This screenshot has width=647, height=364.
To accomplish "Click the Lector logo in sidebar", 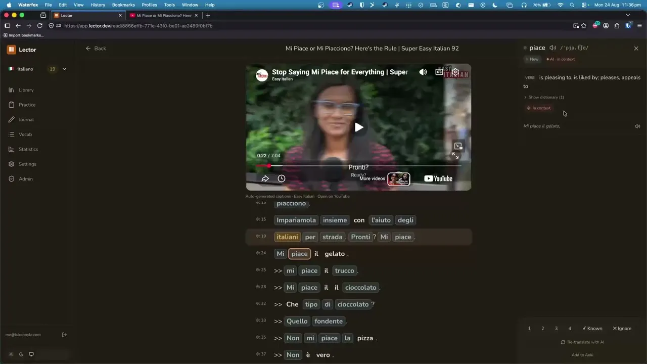I will (x=22, y=50).
